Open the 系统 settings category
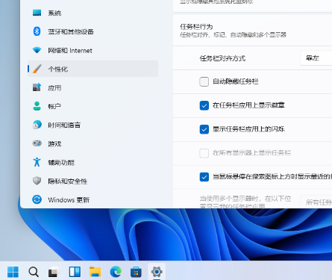Viewport: 332px width, 280px height. point(93,13)
